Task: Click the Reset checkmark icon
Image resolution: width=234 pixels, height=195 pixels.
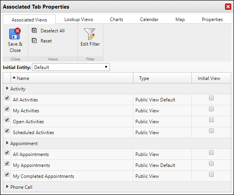Action: click(34, 41)
